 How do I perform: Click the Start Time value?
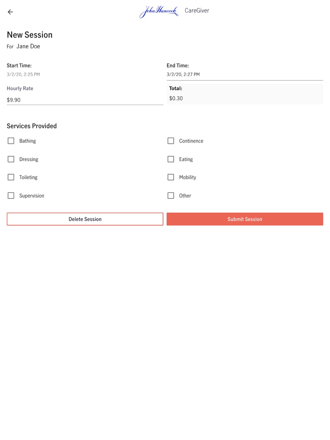(x=23, y=75)
